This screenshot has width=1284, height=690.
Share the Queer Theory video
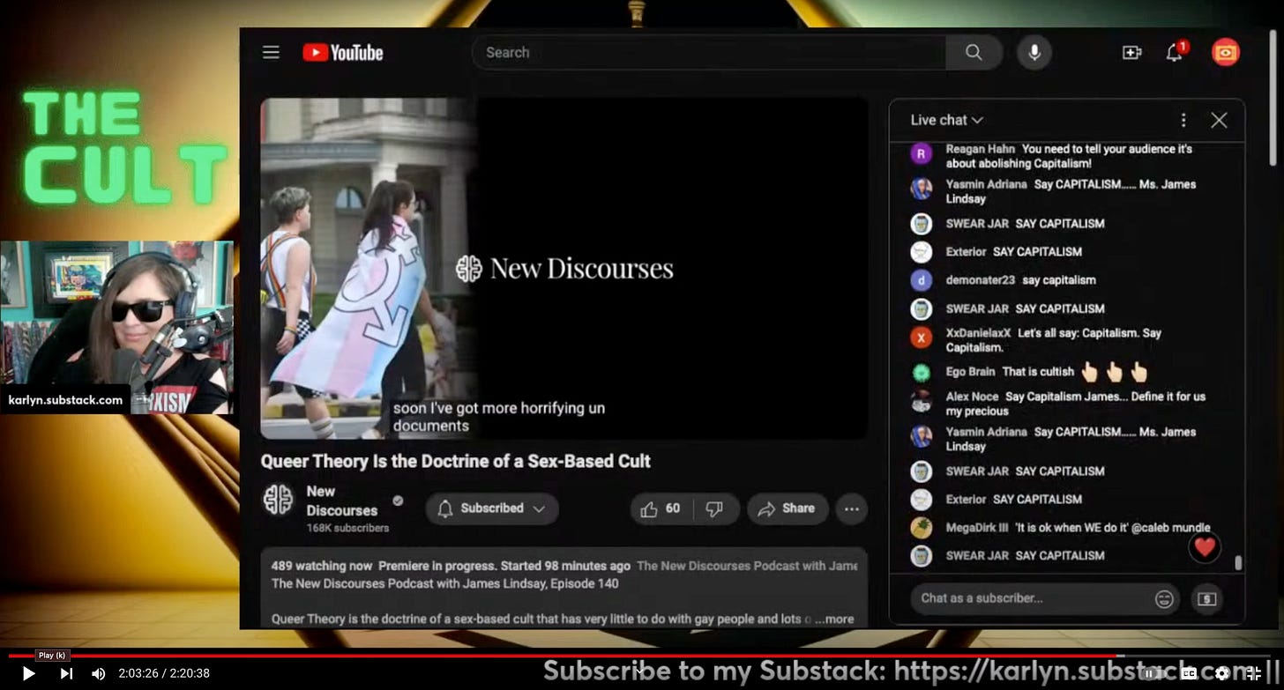click(x=787, y=508)
